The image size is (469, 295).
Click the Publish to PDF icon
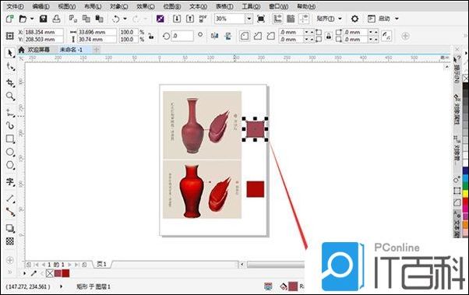(x=203, y=19)
